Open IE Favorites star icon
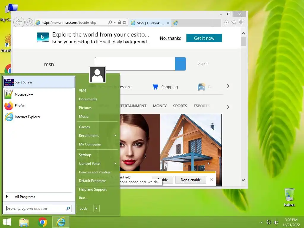The height and width of the screenshot is (228, 304). (234, 22)
